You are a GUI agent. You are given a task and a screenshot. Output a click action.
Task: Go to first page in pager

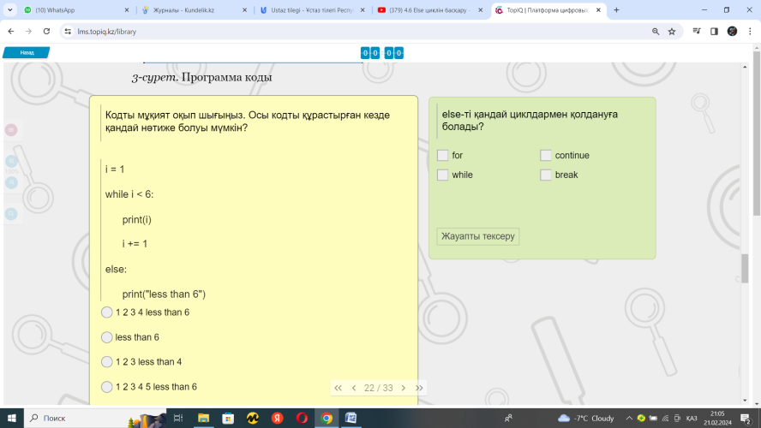(x=339, y=388)
